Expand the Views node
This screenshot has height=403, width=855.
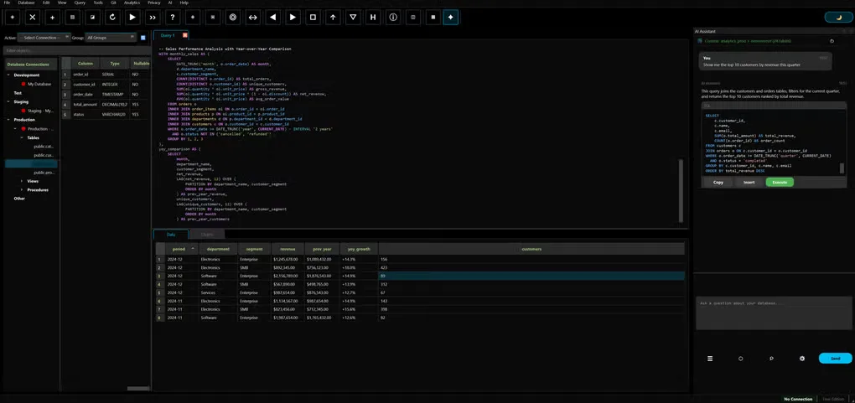[22, 181]
